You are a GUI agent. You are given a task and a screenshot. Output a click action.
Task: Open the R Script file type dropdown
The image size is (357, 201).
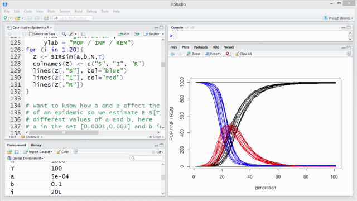pyautogui.click(x=157, y=137)
